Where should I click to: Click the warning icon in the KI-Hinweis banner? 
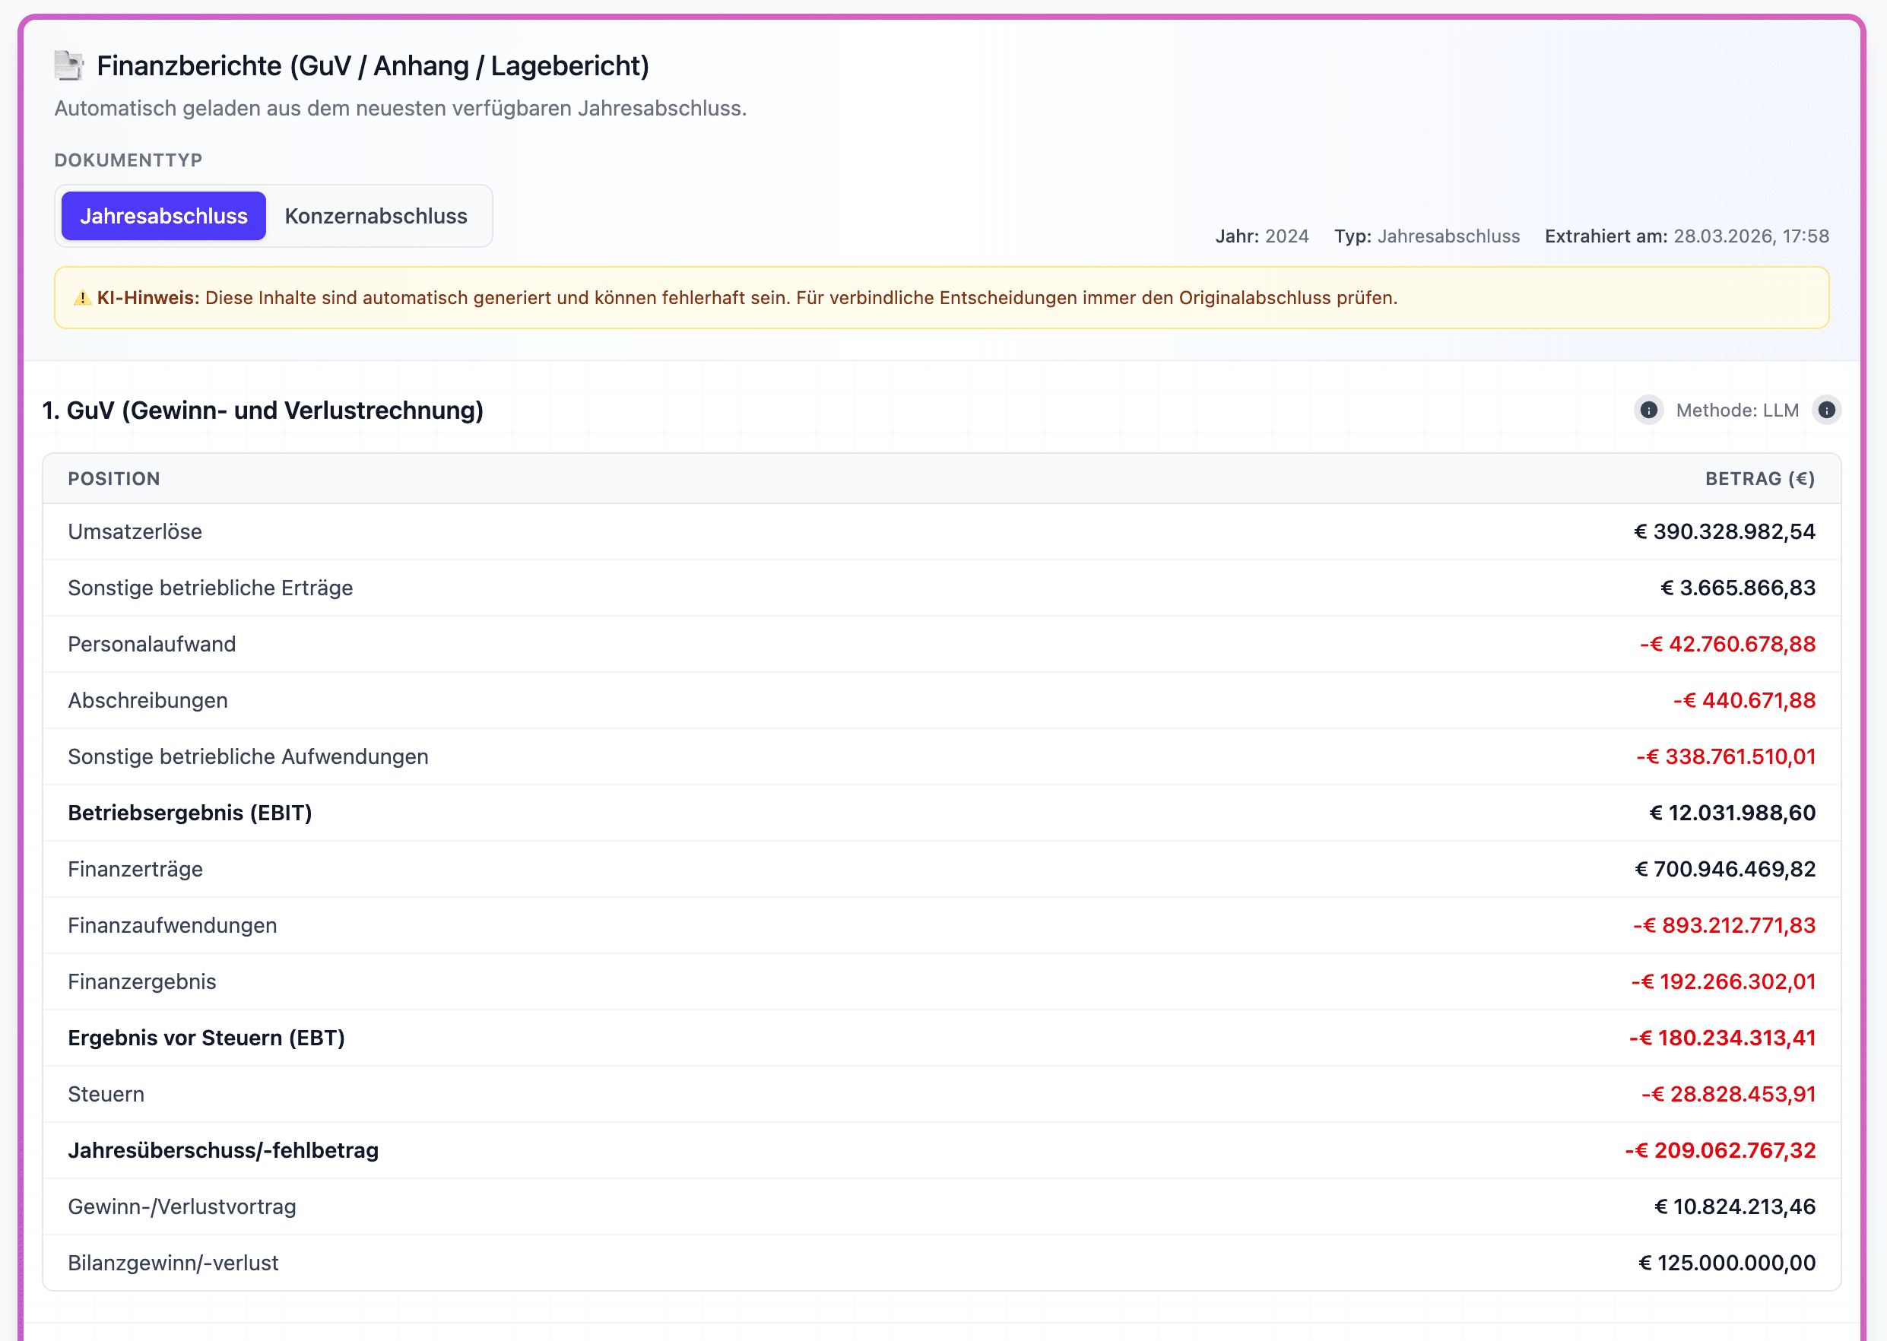click(x=82, y=298)
